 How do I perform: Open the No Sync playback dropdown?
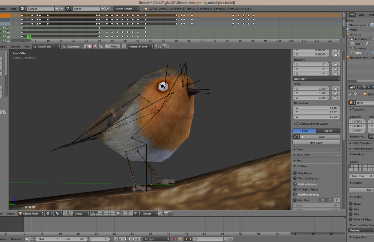click(156, 239)
